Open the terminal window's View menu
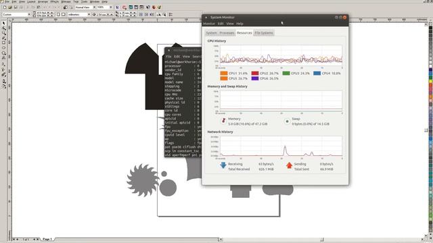This screenshot has height=243, width=433. point(186,57)
